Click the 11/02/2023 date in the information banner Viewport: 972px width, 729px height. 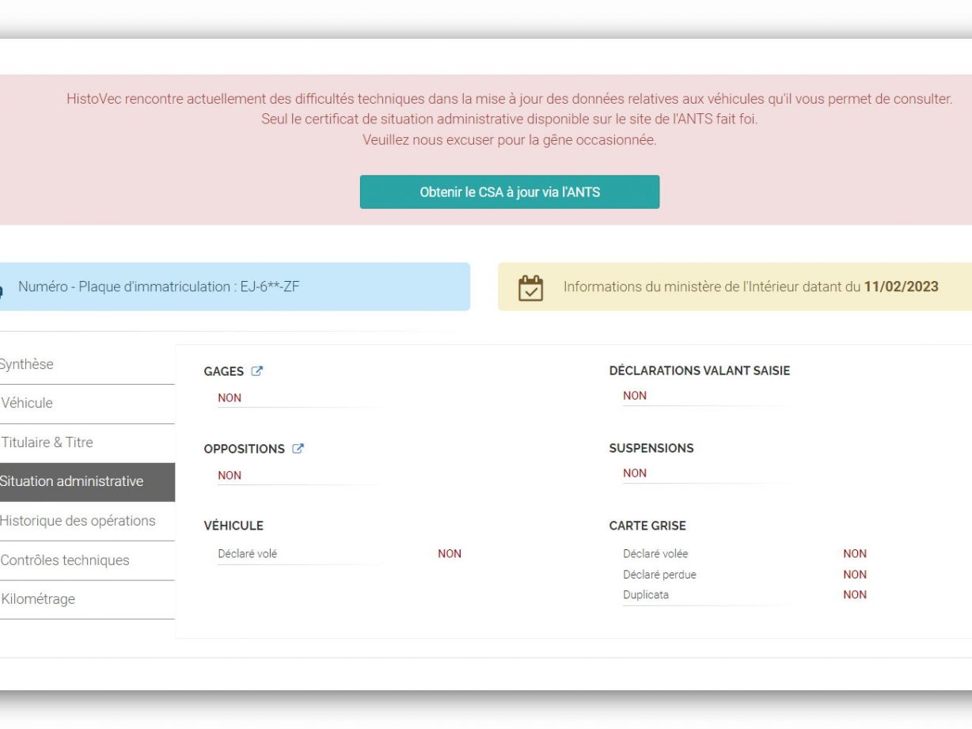click(901, 287)
